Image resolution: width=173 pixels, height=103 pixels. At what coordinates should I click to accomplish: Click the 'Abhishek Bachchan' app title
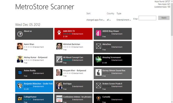coord(72,44)
